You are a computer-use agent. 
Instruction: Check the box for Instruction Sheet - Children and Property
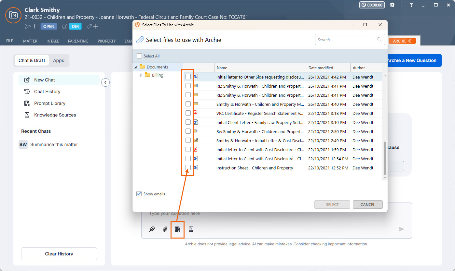point(188,168)
